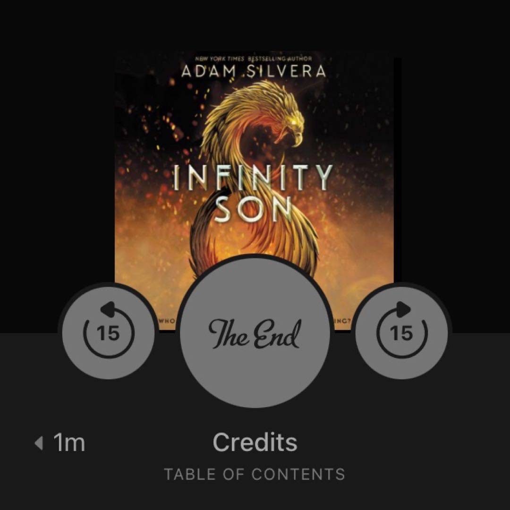Click the '15' inside the rewind circle
510x510 pixels.
coord(109,333)
